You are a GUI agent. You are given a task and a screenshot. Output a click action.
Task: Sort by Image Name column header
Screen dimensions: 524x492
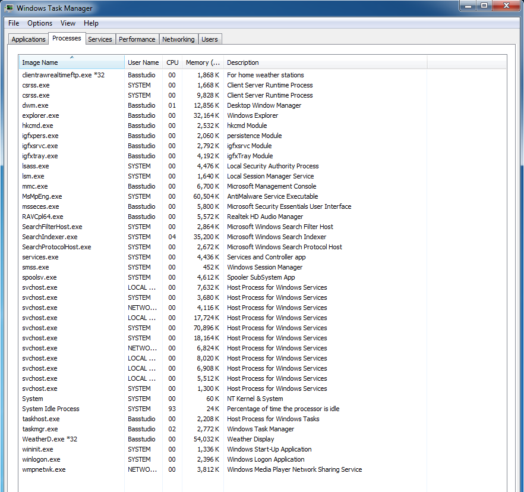[71, 62]
